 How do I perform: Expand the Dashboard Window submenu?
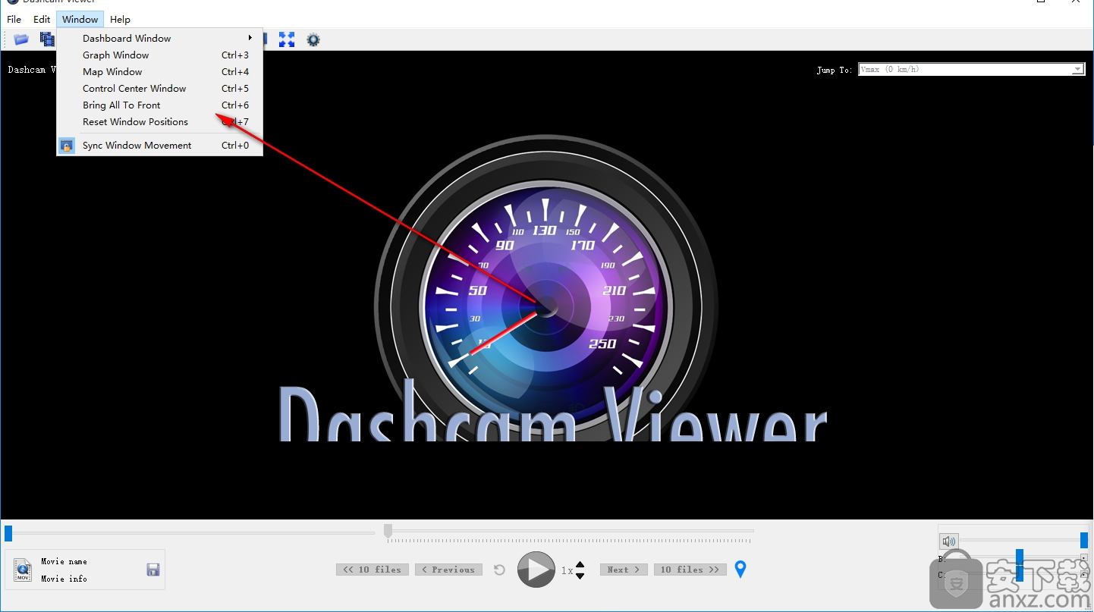point(160,38)
